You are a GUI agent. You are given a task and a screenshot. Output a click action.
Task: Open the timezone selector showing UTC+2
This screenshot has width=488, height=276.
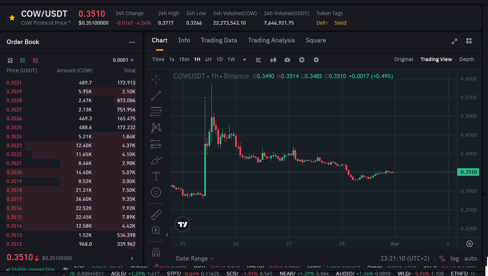tap(405, 259)
